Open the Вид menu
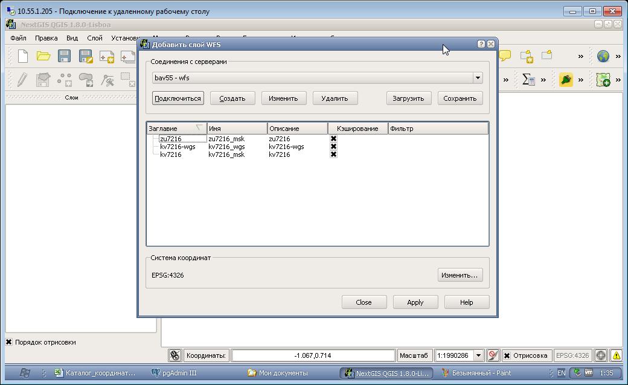The height and width of the screenshot is (385, 628). click(x=72, y=38)
